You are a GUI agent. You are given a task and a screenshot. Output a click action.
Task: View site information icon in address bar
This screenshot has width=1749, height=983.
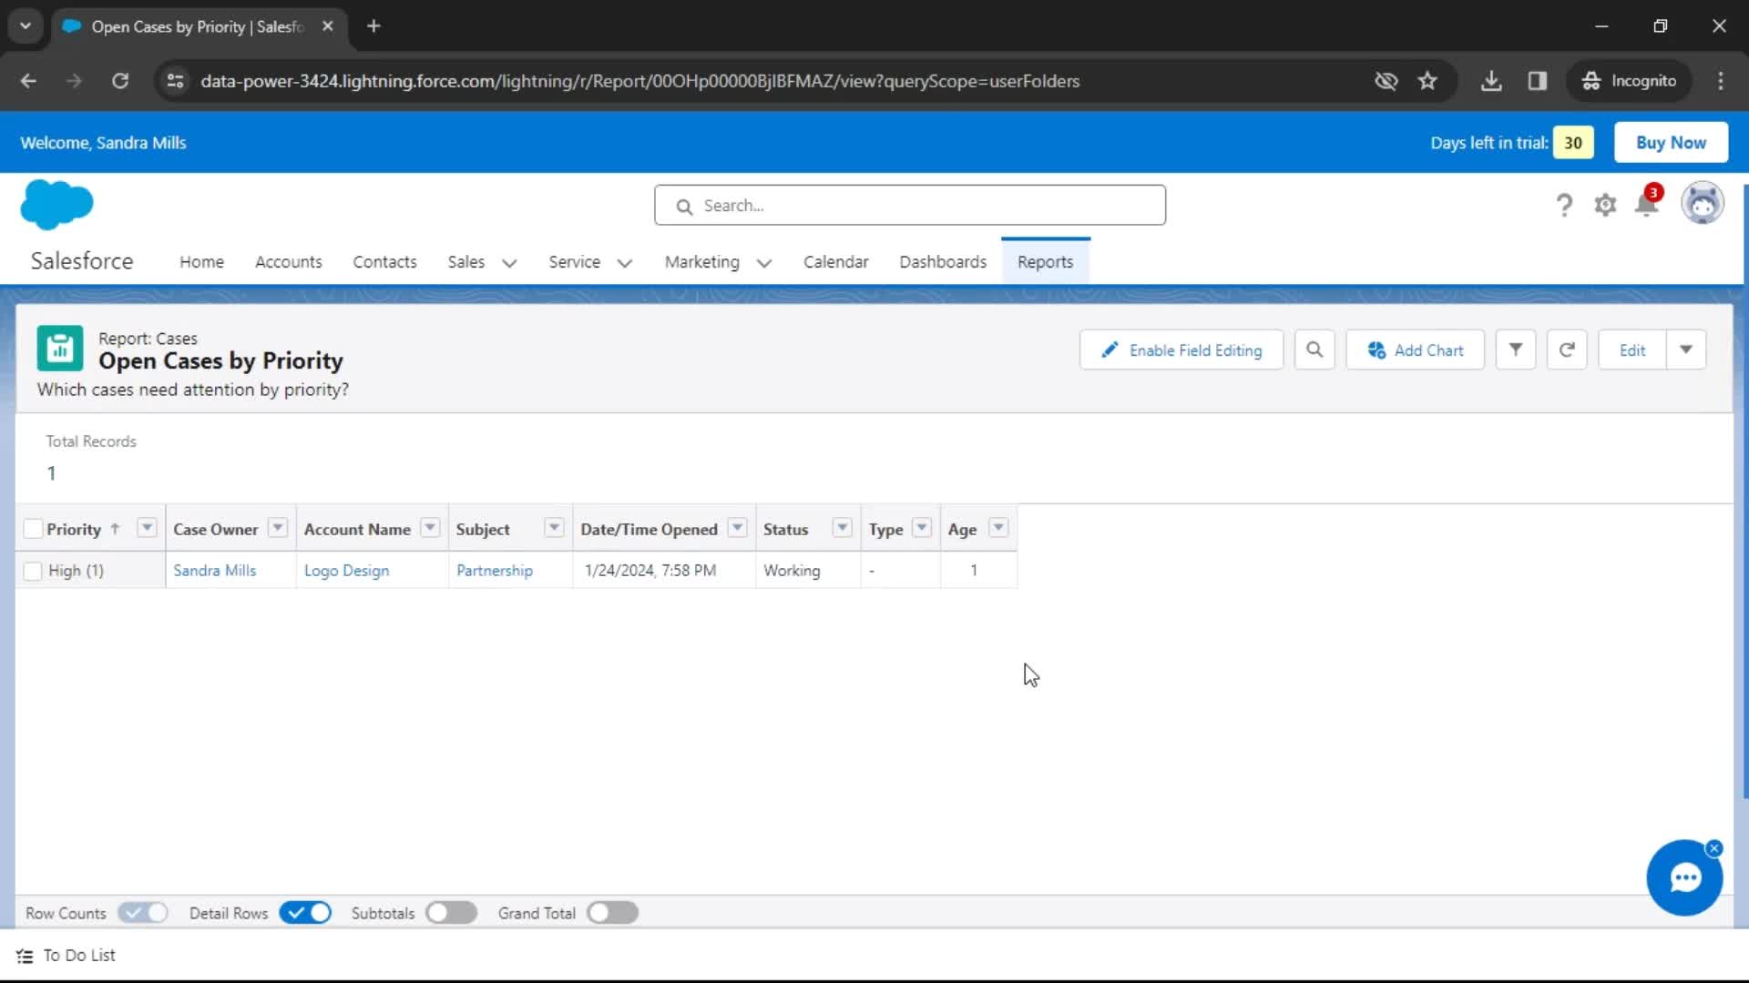[175, 81]
